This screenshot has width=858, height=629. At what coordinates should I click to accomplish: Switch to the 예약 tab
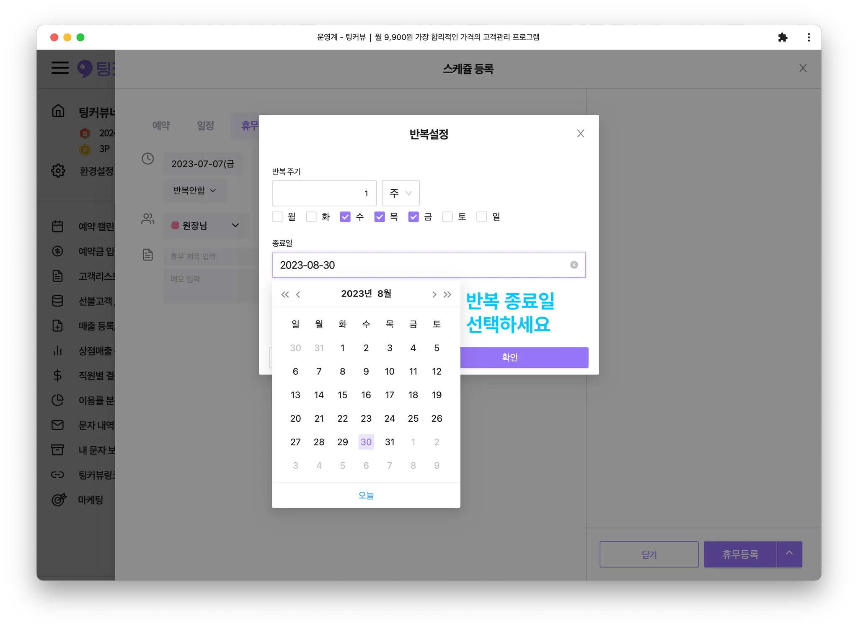coord(161,125)
